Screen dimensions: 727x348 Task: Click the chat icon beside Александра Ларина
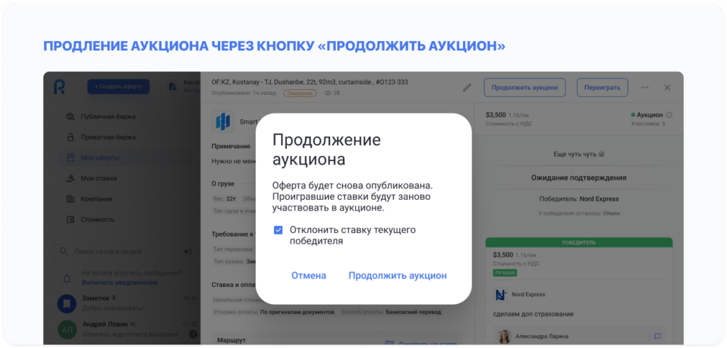657,337
